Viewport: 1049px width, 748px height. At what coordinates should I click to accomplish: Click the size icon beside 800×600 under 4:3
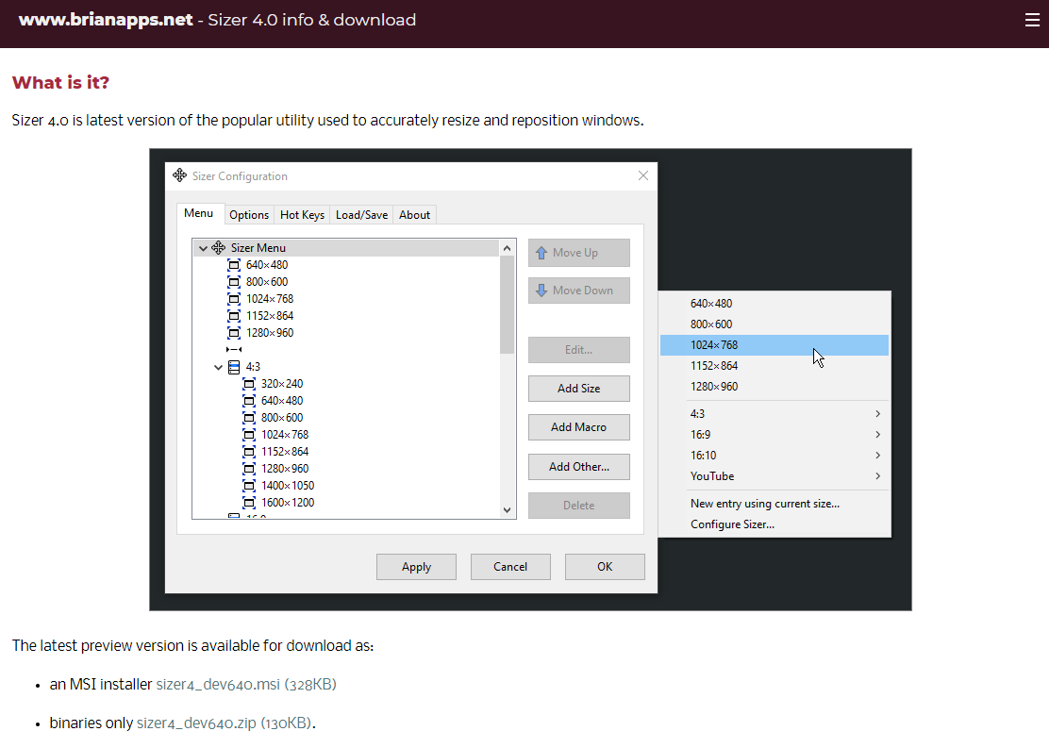pos(249,418)
